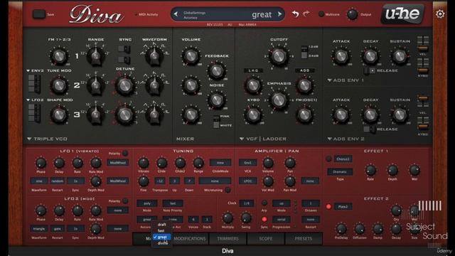The width and height of the screenshot is (455, 256).
Task: Toggle ADS ENV 1 Release switch
Action: tap(370, 70)
